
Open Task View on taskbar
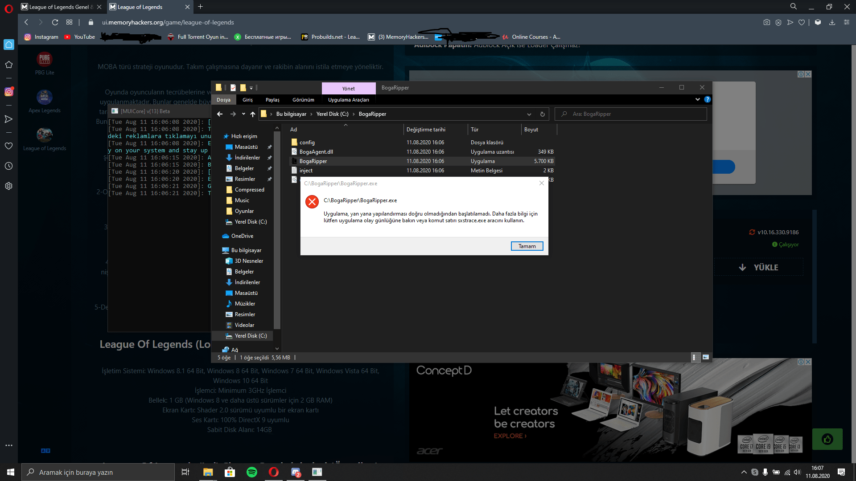click(185, 472)
